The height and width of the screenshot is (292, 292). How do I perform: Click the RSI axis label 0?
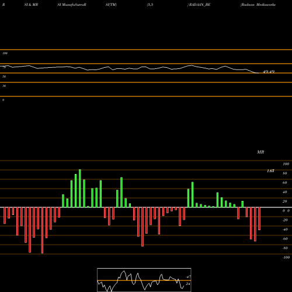(3, 100)
